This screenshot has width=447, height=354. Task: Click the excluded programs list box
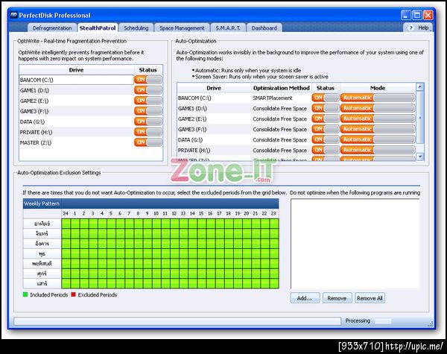pos(355,244)
